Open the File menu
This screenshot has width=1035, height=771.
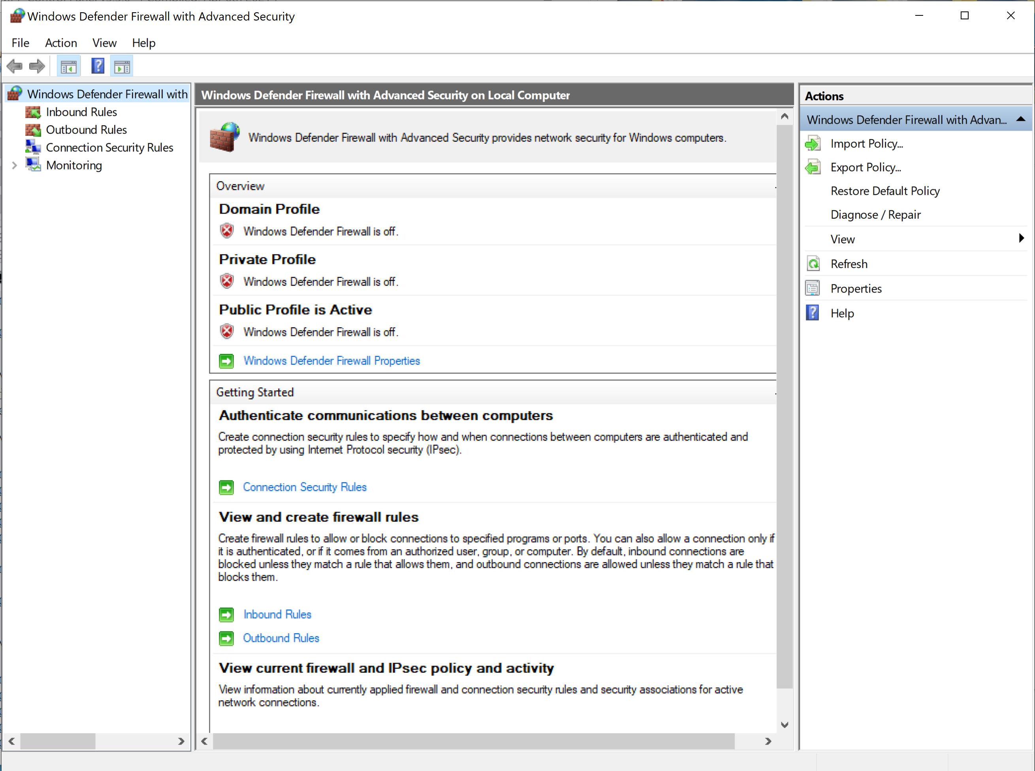pos(20,43)
